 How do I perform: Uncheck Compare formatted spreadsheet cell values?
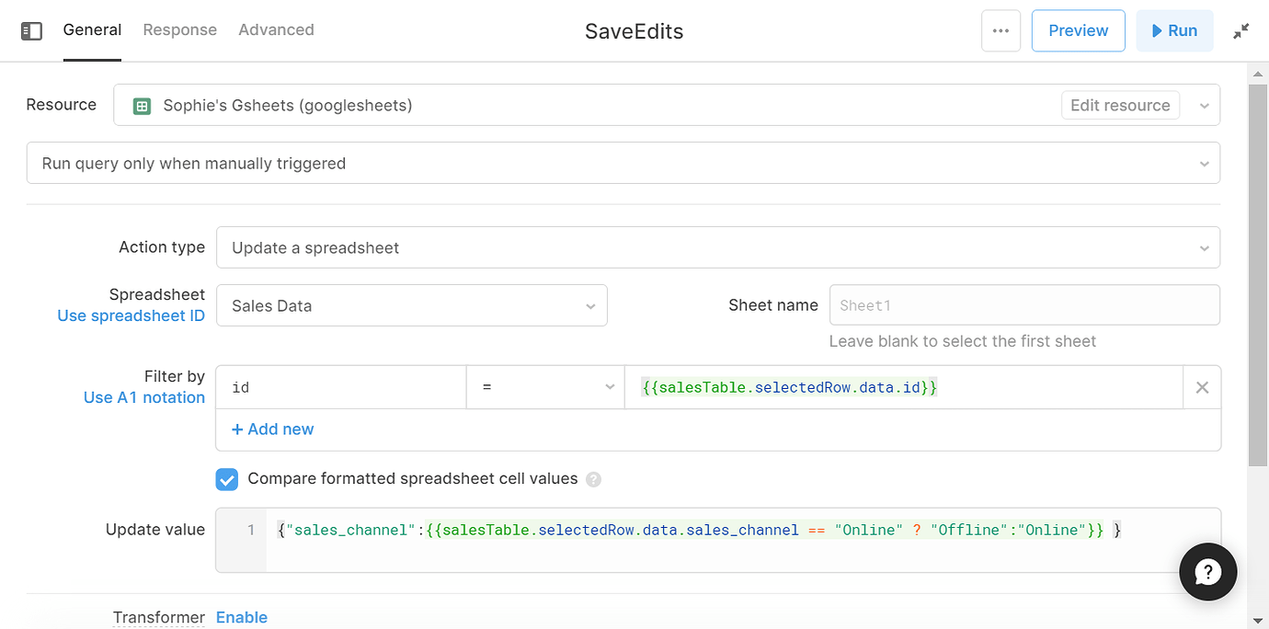(226, 479)
